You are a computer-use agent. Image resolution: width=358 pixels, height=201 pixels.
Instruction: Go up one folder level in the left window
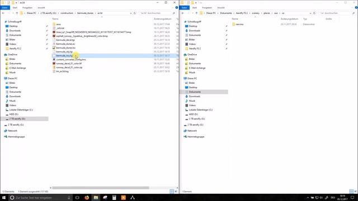pyautogui.click(x=17, y=13)
